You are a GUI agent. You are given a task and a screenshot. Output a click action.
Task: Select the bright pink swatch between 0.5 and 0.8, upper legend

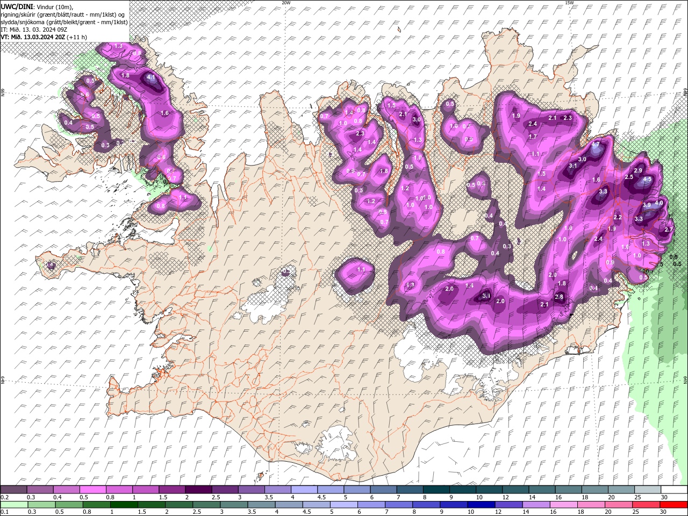coord(92,490)
